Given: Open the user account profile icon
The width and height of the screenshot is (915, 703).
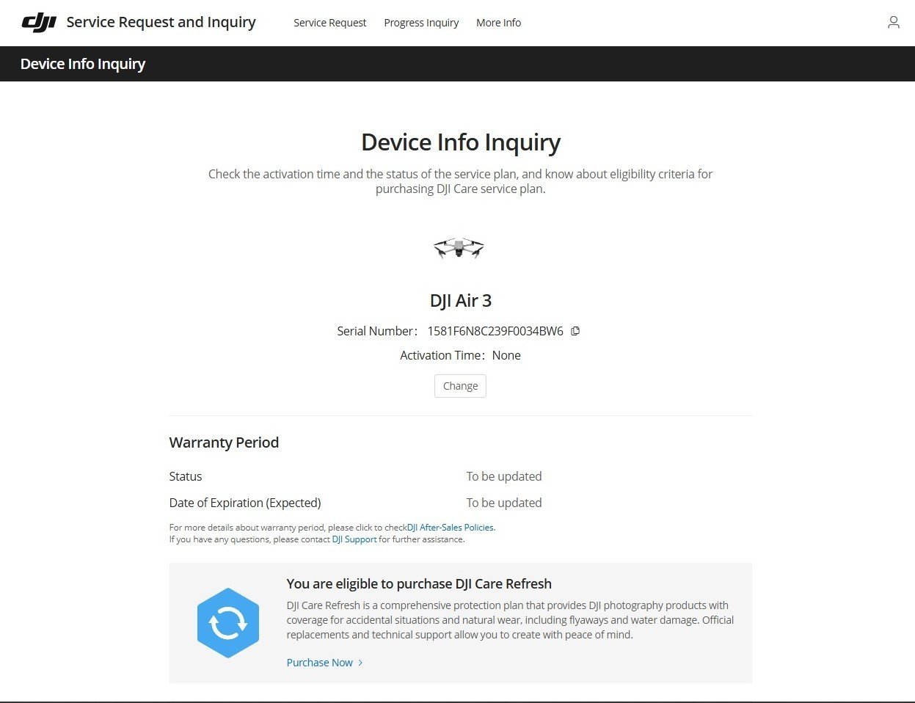Looking at the screenshot, I should pos(893,23).
